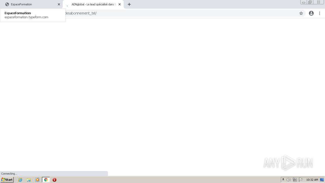325x183 pixels.
Task: Click the 10:32 AM clock
Action: click(x=312, y=180)
